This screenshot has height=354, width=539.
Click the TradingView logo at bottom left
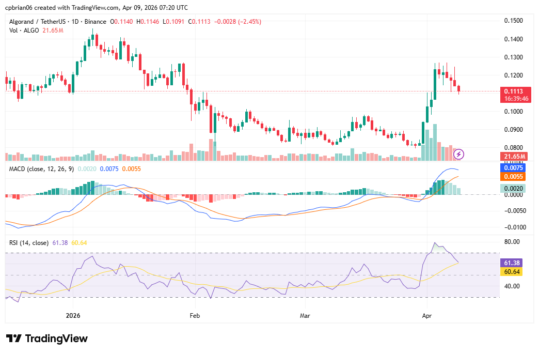click(45, 338)
